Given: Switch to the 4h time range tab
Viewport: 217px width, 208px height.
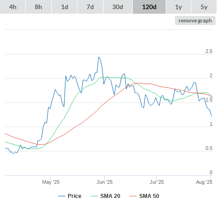Looking at the screenshot, I should (13, 7).
